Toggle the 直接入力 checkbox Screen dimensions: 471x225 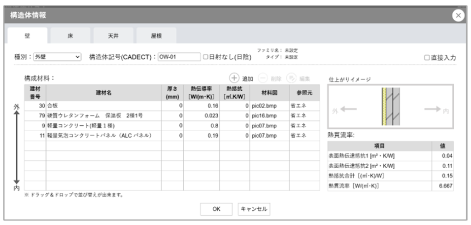tap(427, 58)
